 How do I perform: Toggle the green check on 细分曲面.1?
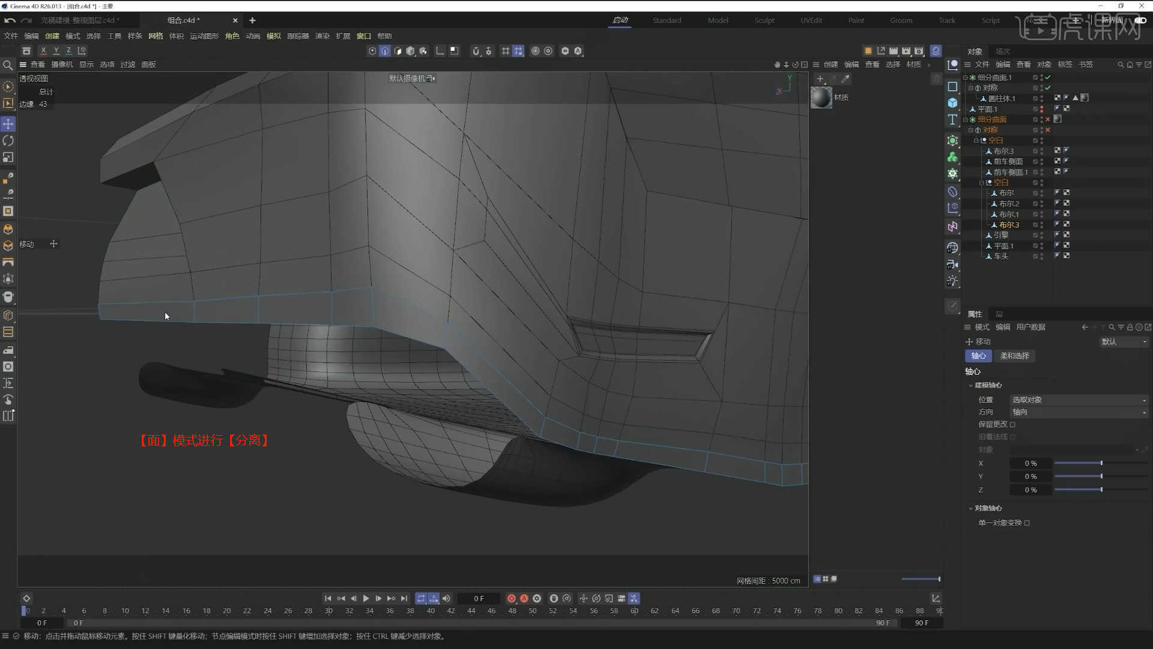[1048, 78]
